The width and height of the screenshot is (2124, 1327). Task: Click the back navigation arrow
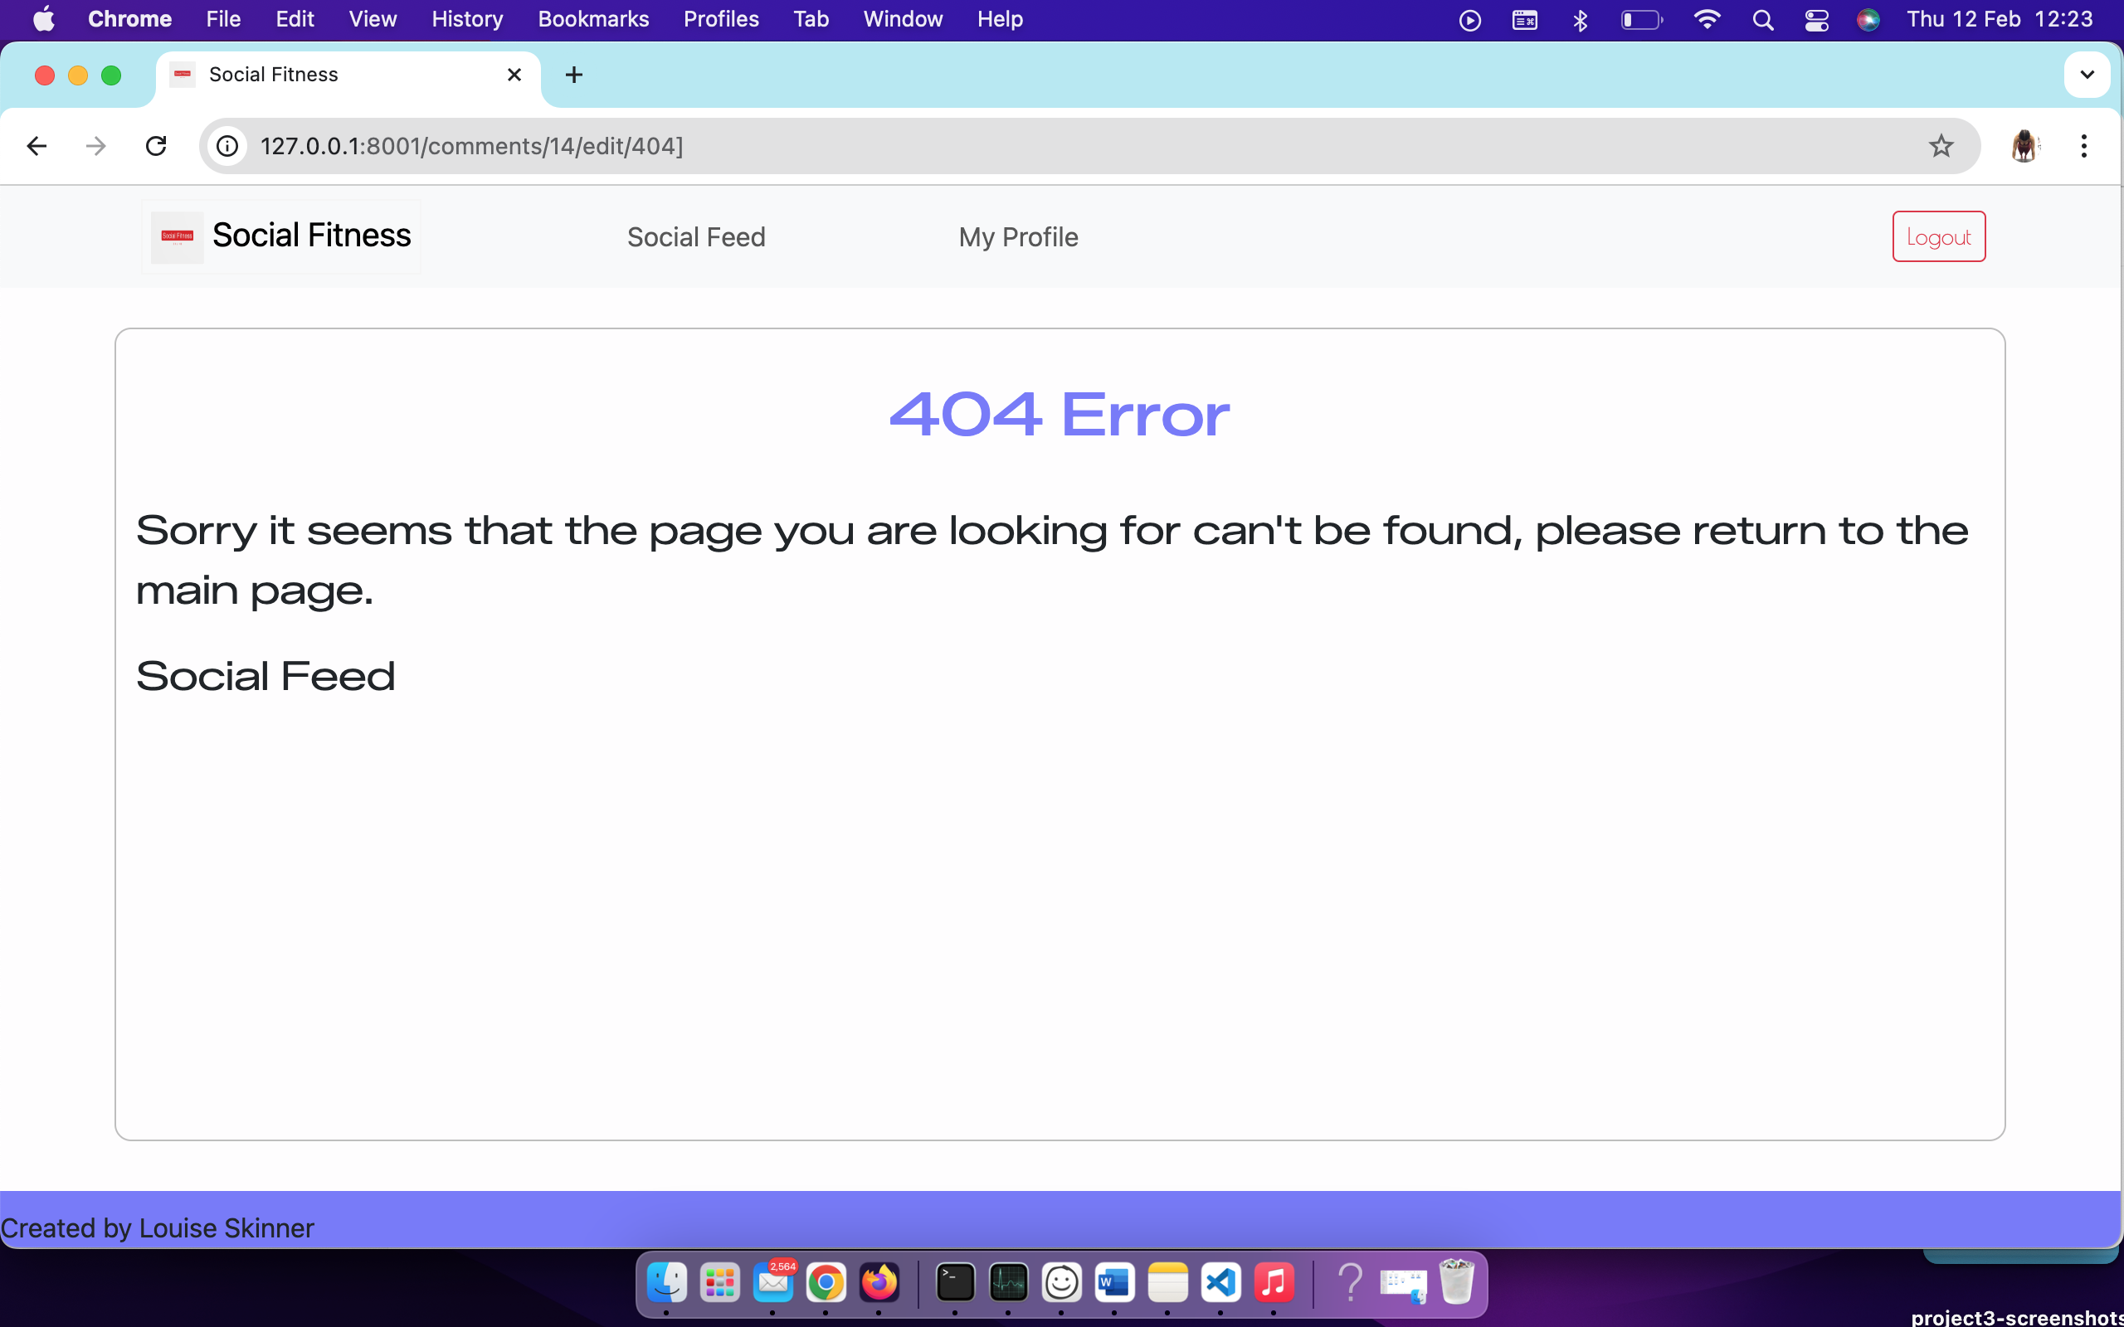click(36, 146)
